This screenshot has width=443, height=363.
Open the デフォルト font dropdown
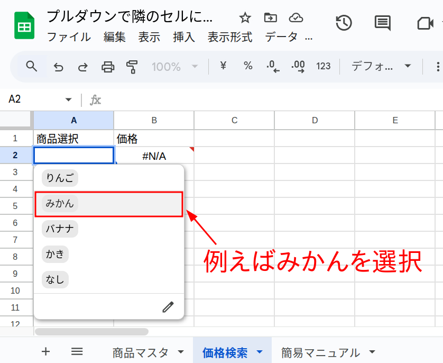coord(380,66)
